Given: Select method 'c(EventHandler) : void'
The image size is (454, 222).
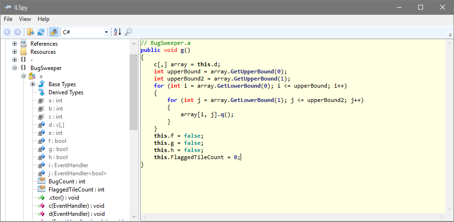Looking at the screenshot, I should [76, 206].
